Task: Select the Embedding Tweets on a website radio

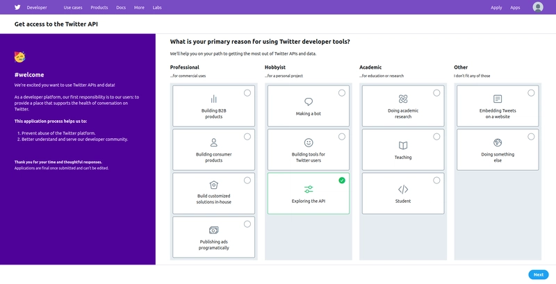Action: (x=531, y=93)
